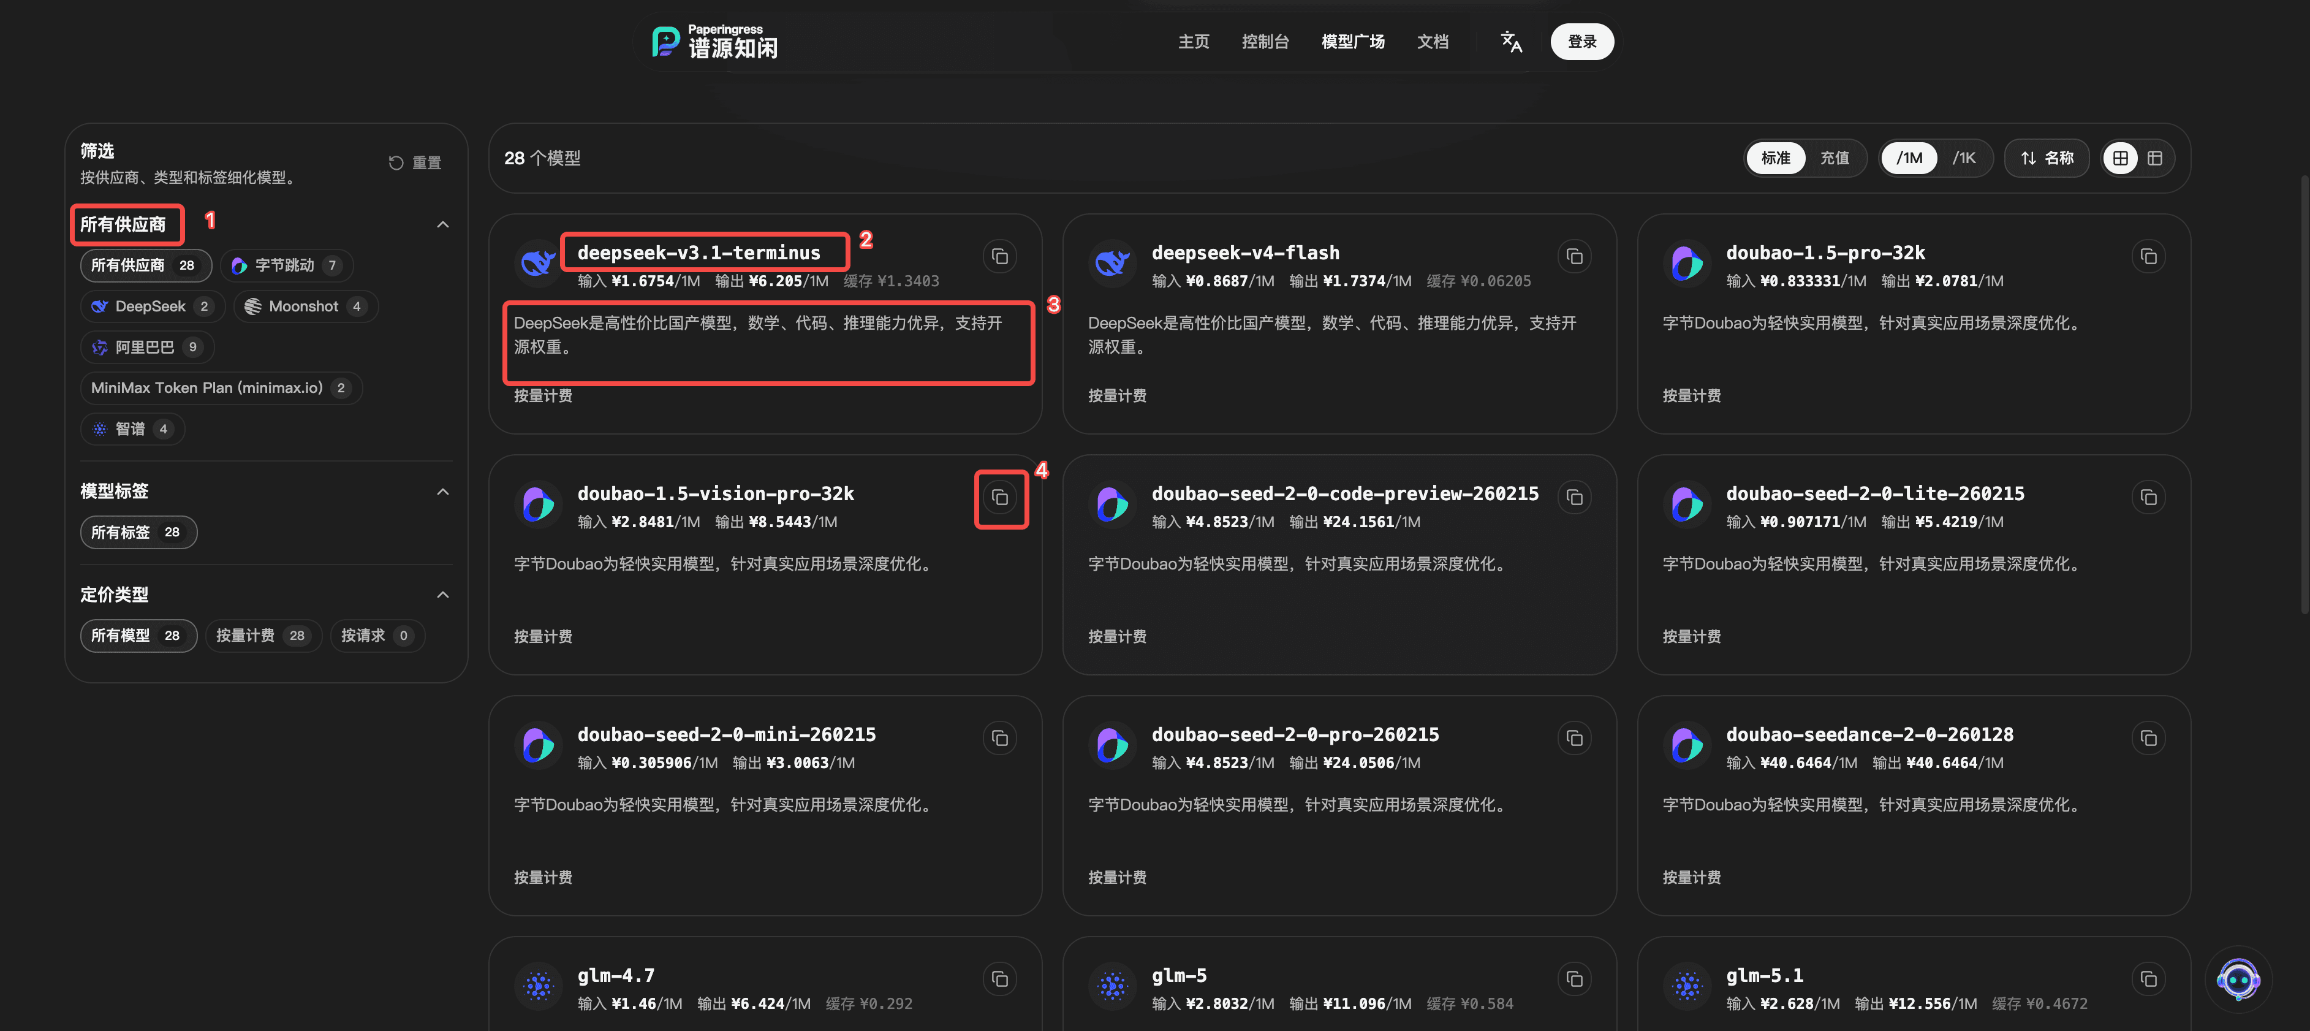Click the doubao-1.5-pro-32k provider logo

coord(1687,263)
